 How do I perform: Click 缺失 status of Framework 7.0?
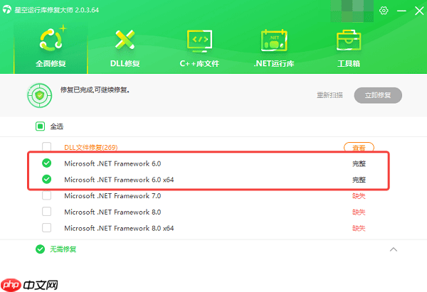tap(359, 196)
